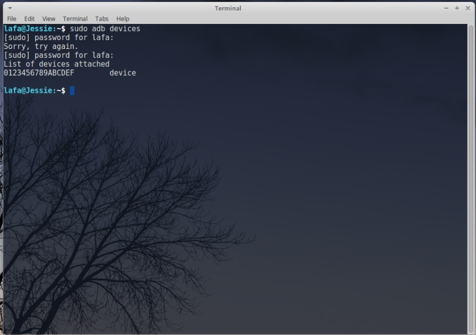The height and width of the screenshot is (335, 476).
Task: Click the blue block cursor at the prompt
Action: click(x=72, y=91)
